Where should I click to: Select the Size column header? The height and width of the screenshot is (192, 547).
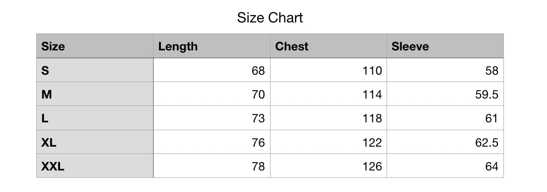(53, 46)
